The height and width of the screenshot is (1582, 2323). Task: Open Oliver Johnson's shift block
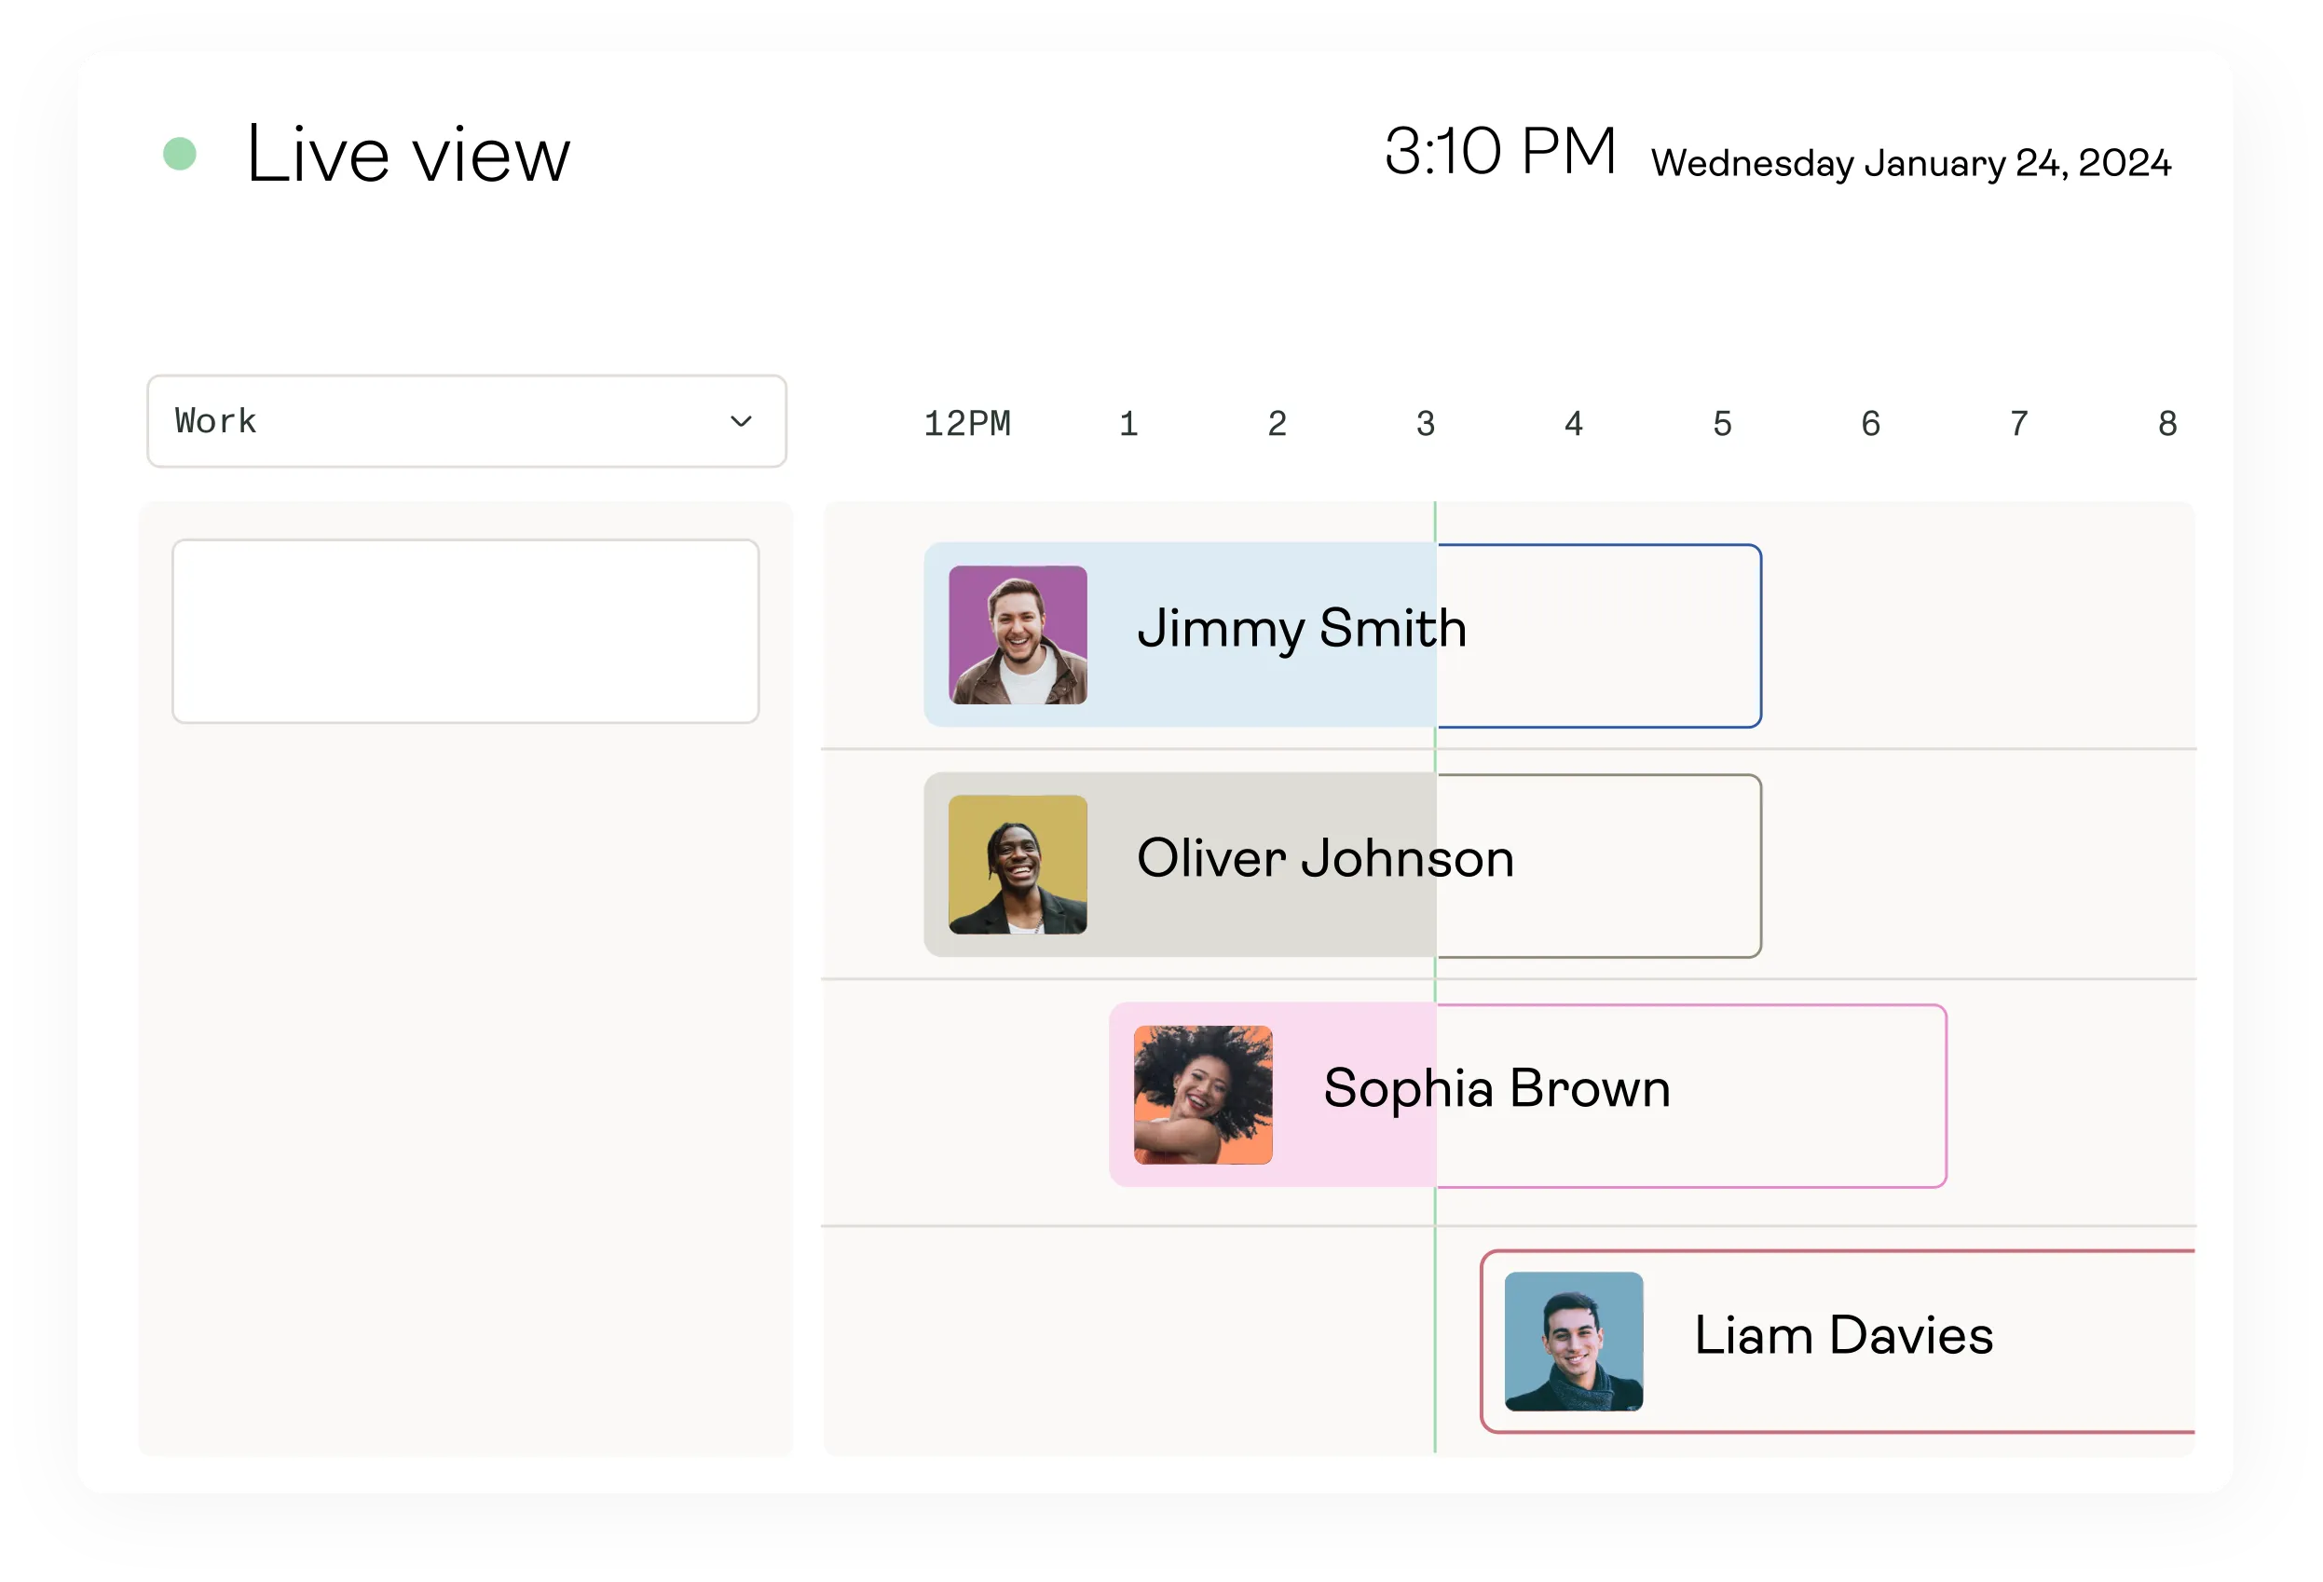[1343, 866]
